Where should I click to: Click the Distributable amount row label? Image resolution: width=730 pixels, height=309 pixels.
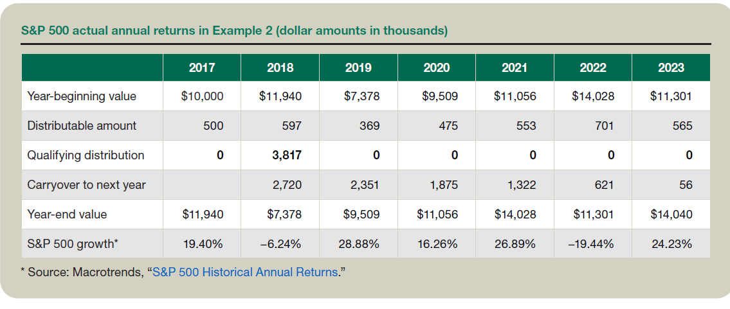point(82,126)
